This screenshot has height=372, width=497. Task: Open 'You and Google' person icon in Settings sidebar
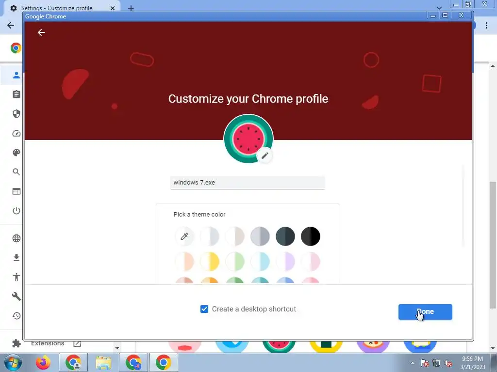(x=17, y=75)
